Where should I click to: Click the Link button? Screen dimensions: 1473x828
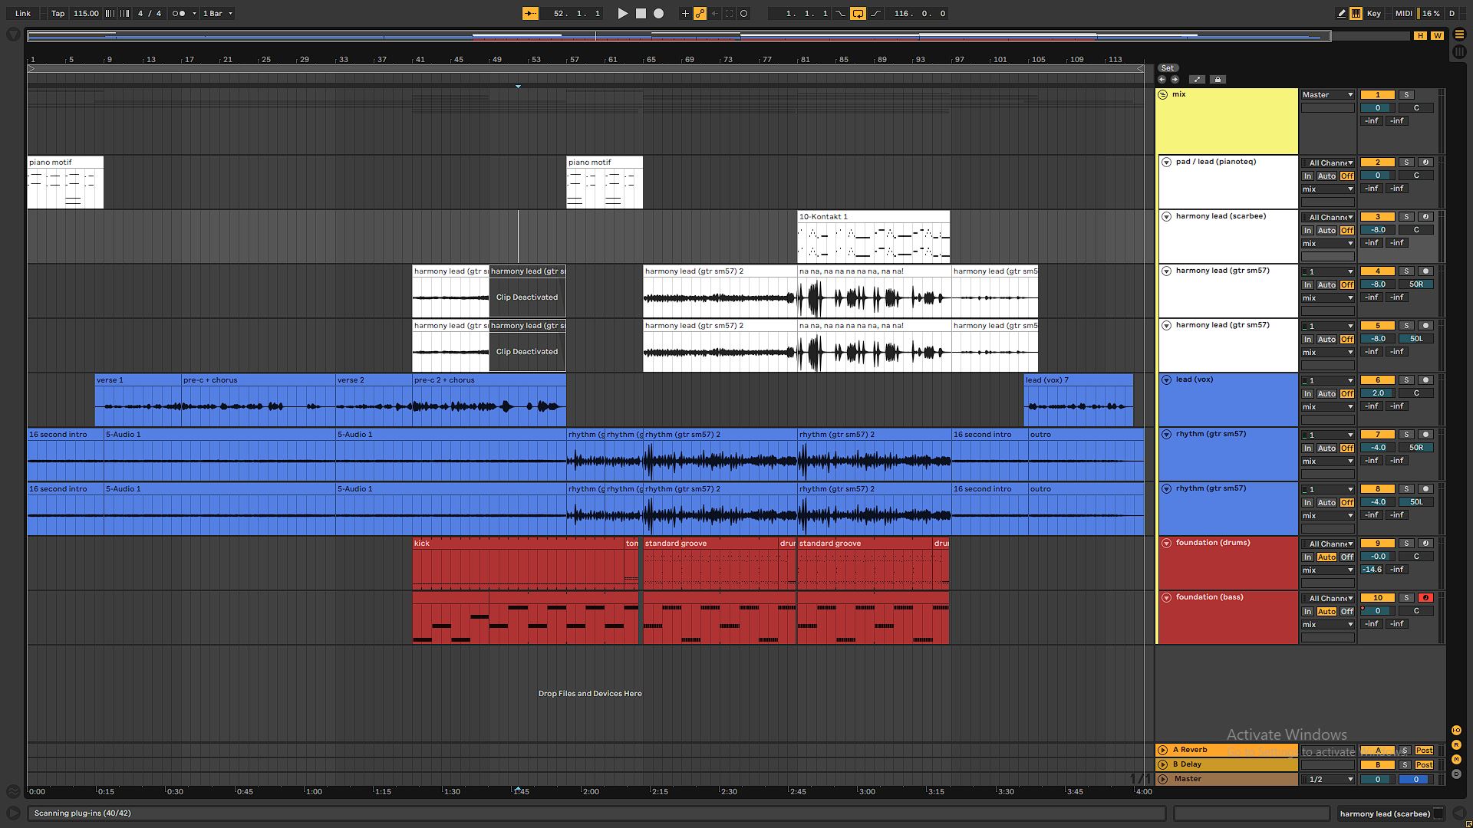[x=23, y=13]
